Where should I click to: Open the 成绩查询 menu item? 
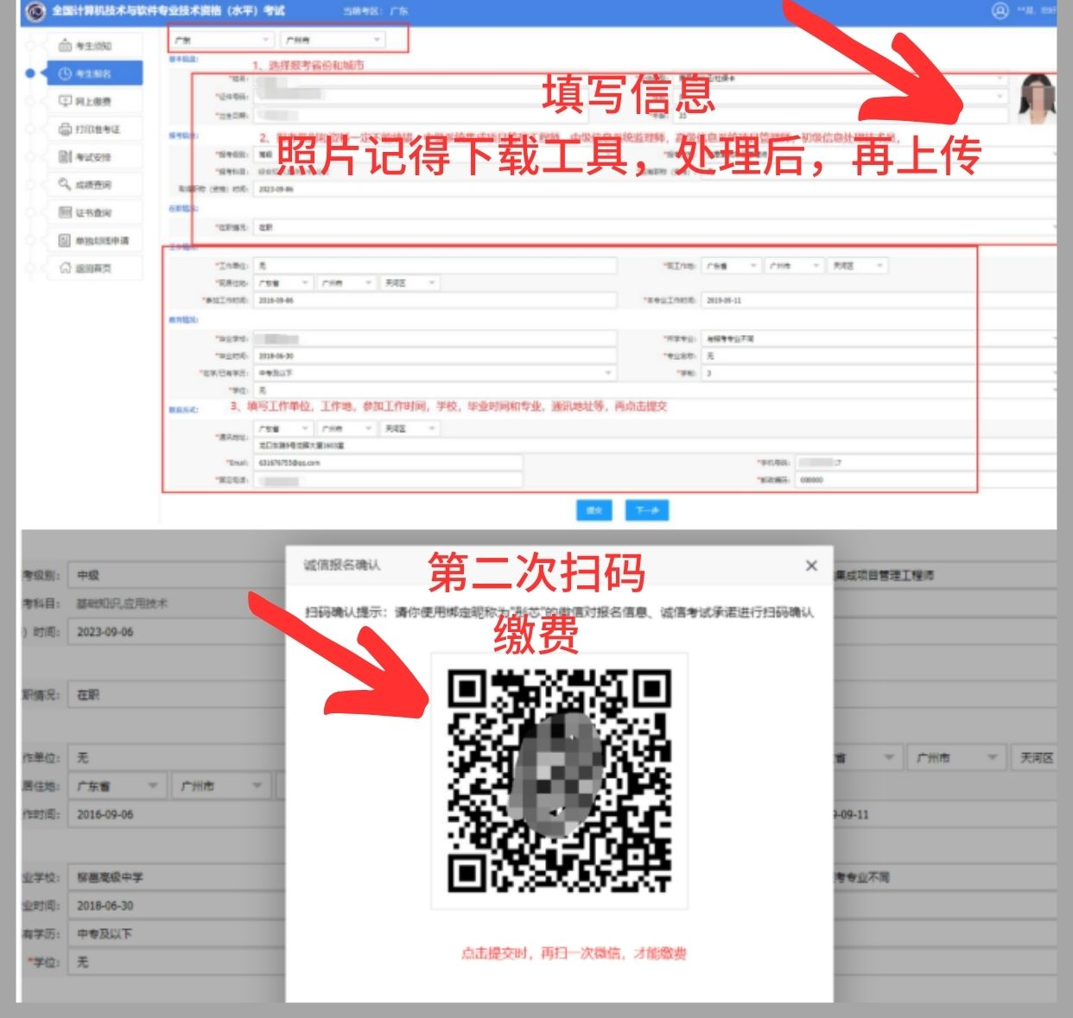point(93,184)
